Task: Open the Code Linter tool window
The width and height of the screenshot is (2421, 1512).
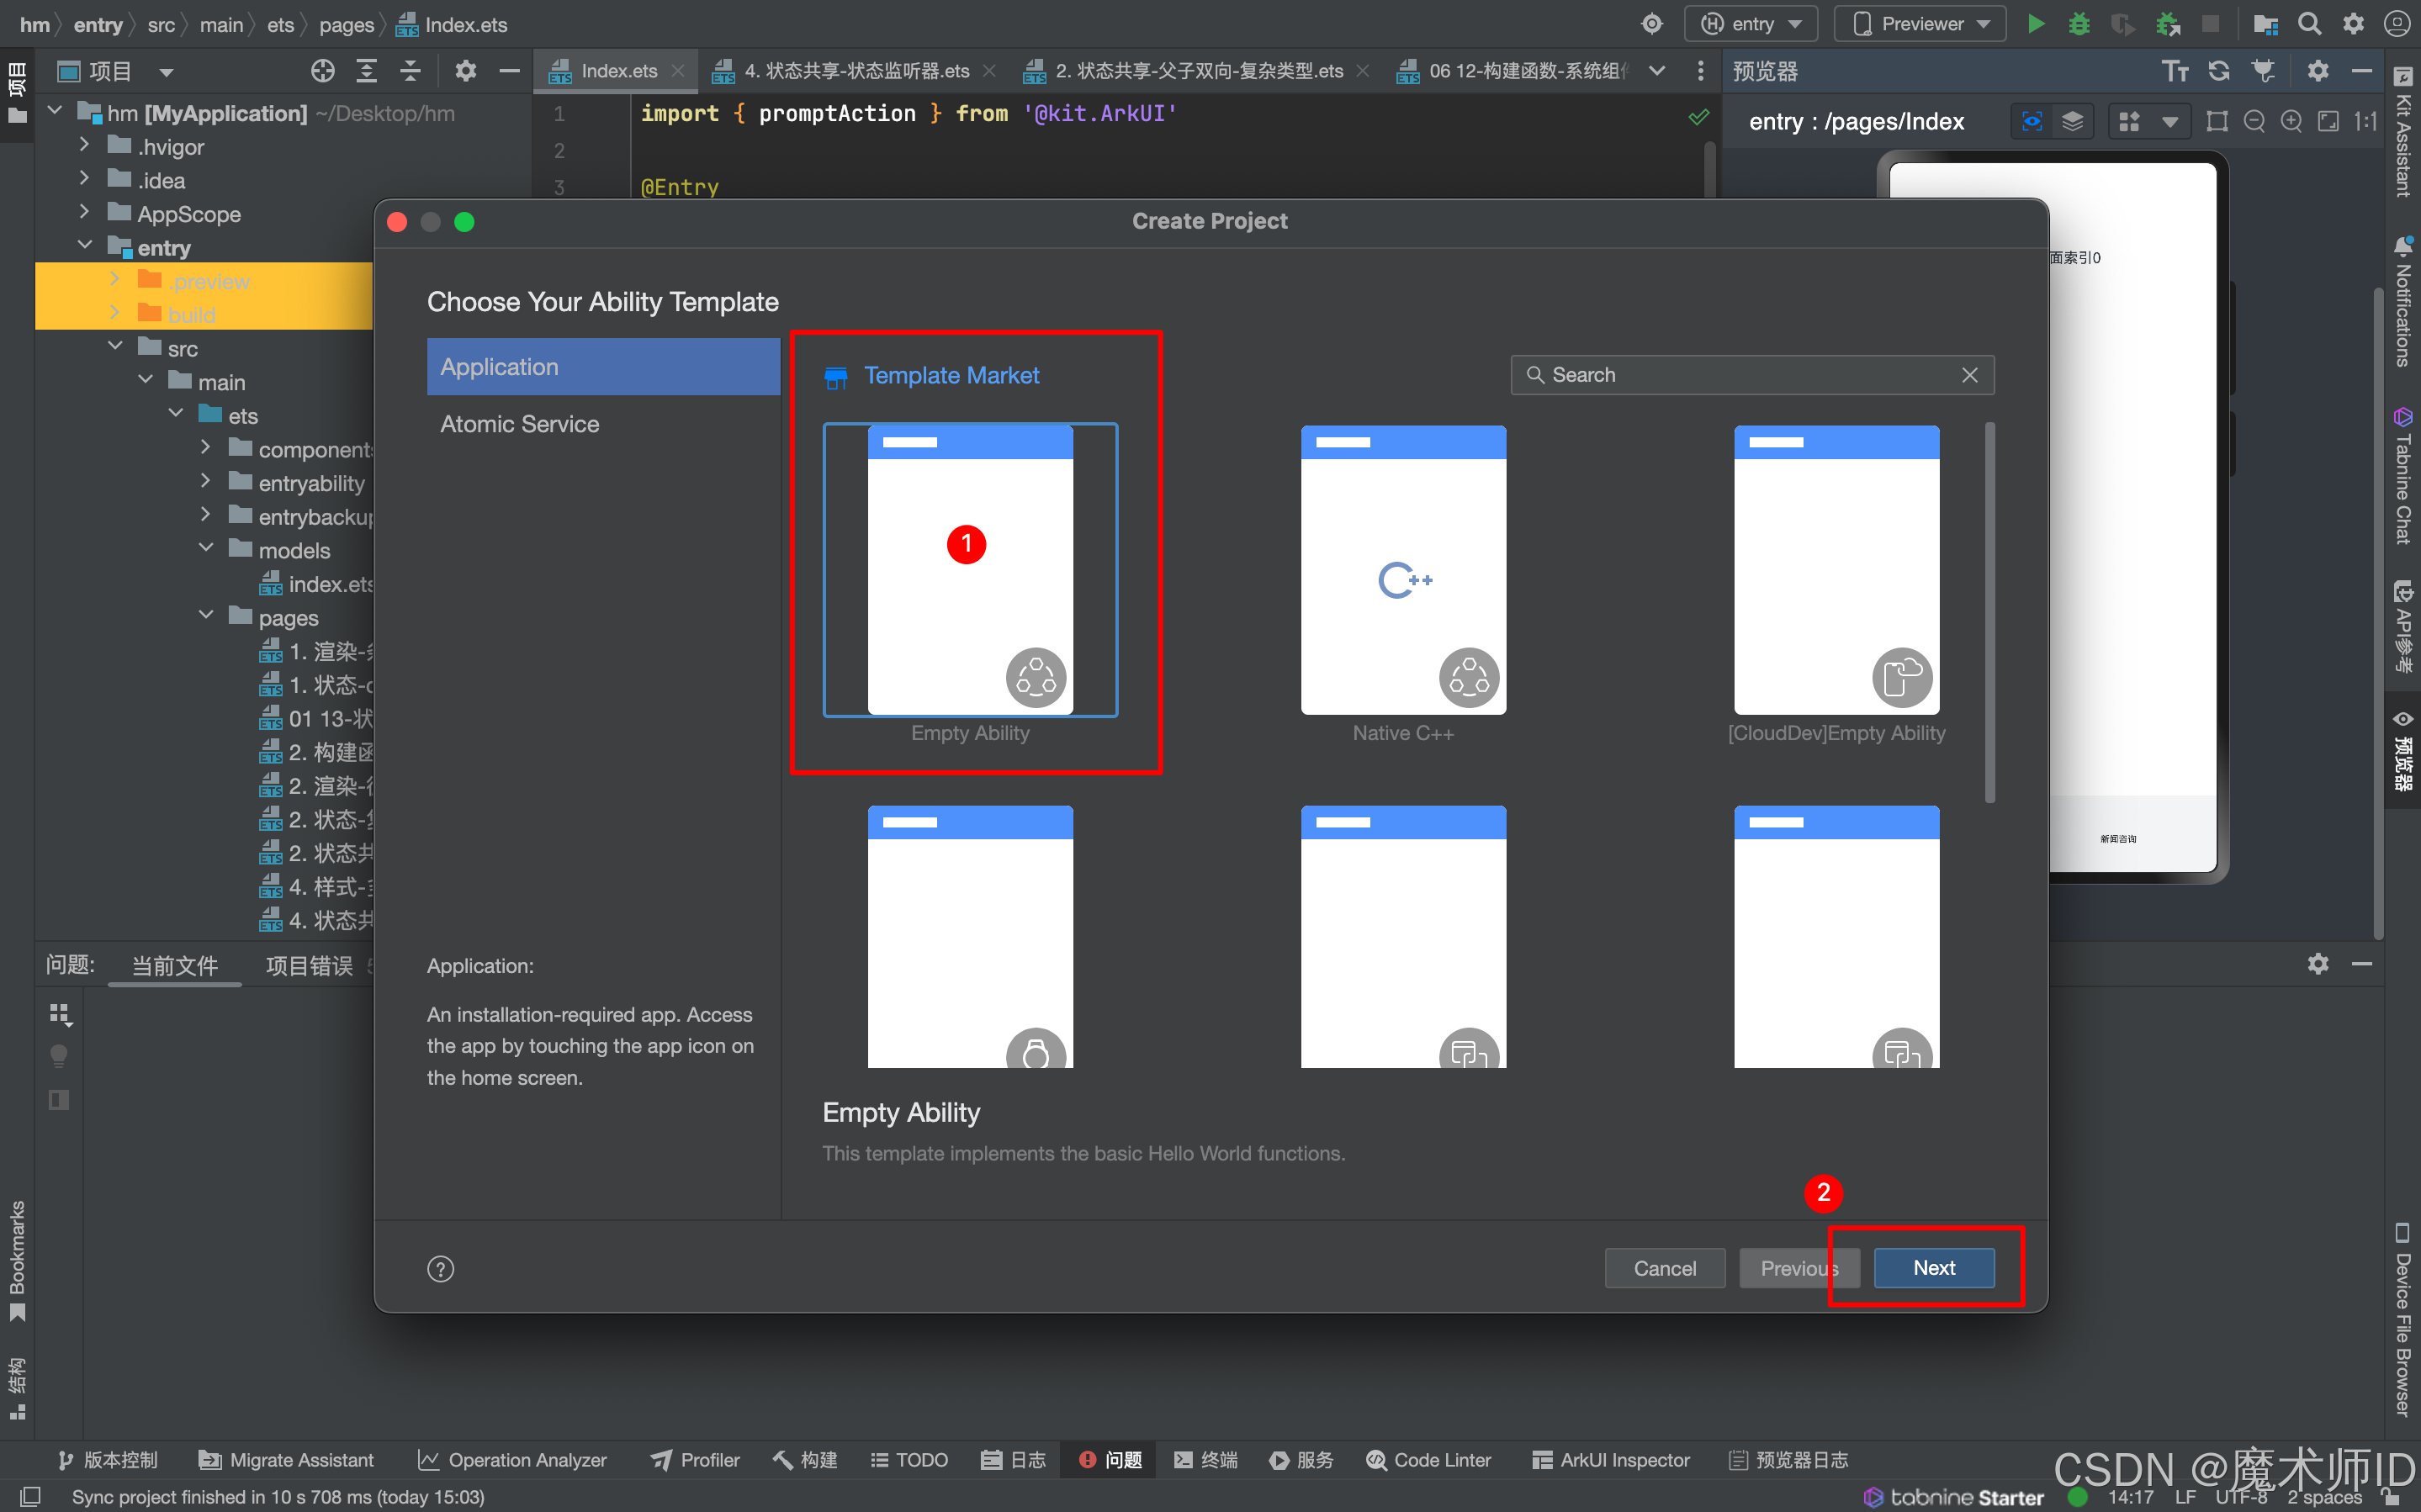Action: pos(1428,1460)
